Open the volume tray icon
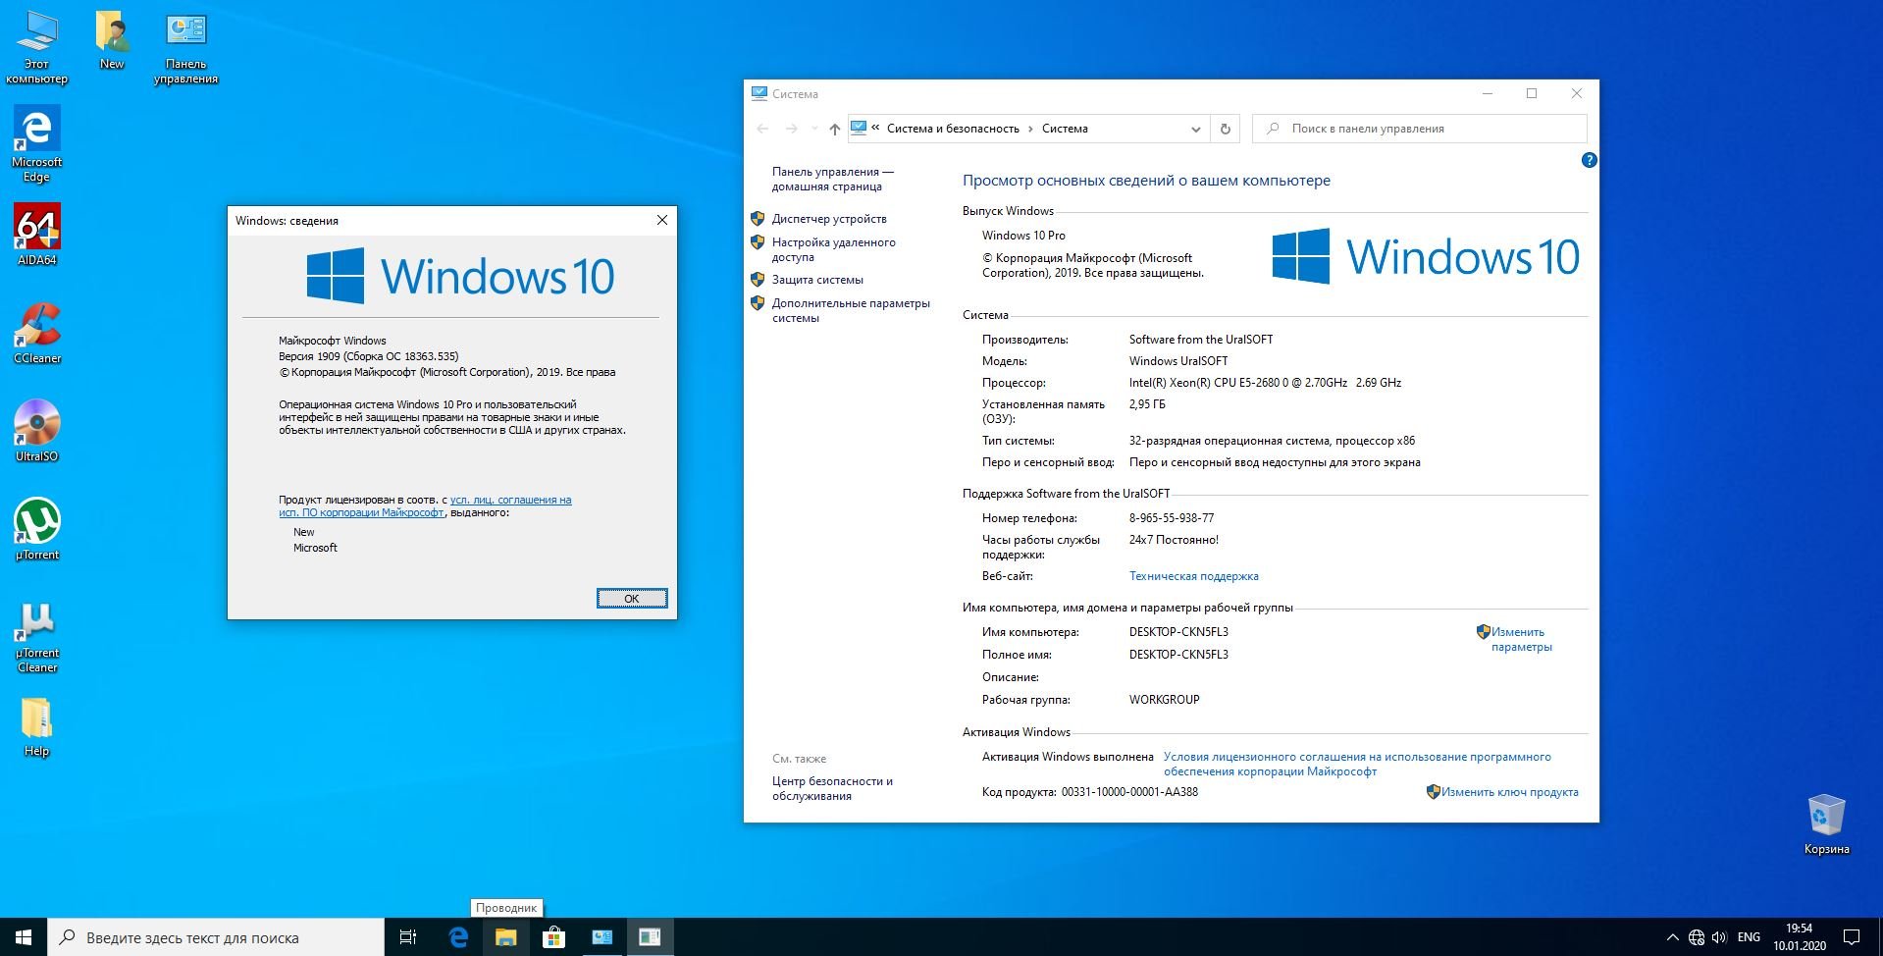Image resolution: width=1883 pixels, height=956 pixels. pos(1720,937)
